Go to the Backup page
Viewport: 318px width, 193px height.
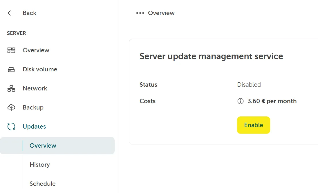(x=33, y=107)
